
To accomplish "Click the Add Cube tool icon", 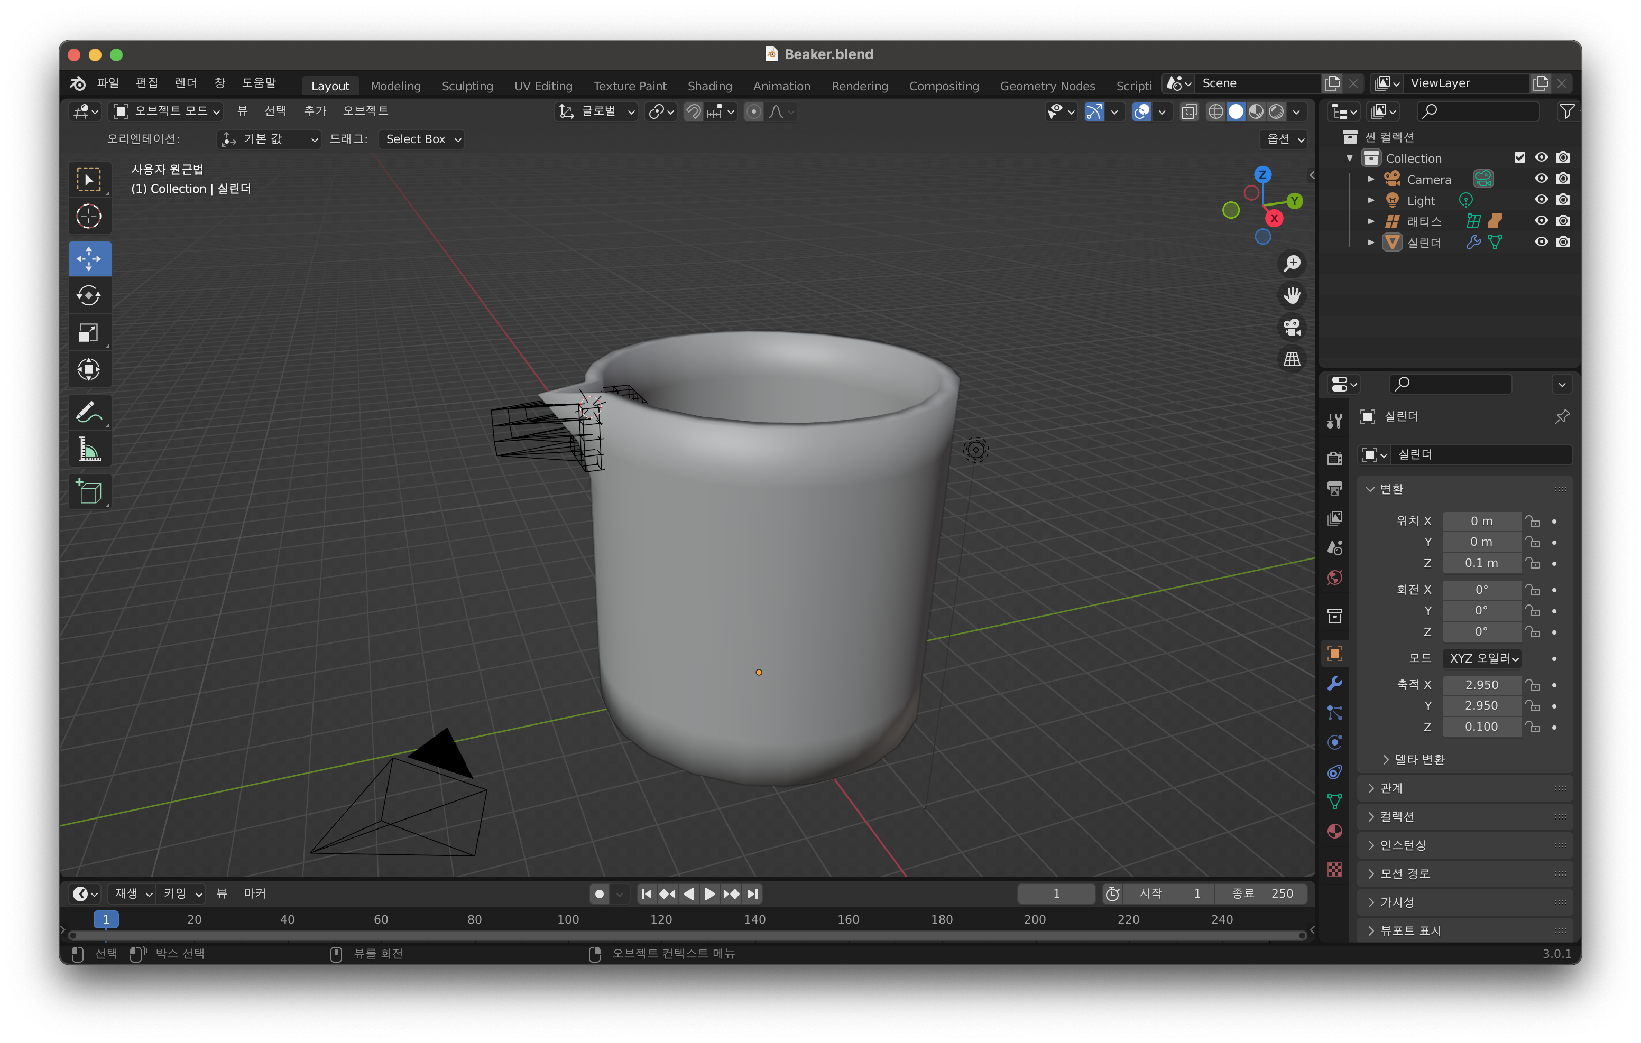I will pos(89,491).
